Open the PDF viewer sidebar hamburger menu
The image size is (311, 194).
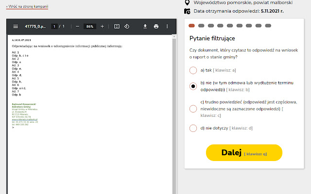(16, 26)
